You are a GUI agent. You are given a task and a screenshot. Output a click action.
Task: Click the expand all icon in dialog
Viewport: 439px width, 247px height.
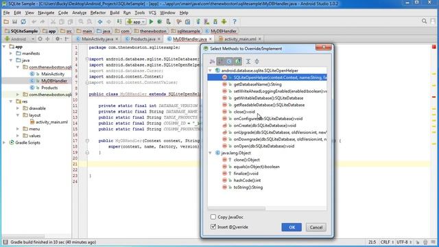pyautogui.click(x=248, y=61)
